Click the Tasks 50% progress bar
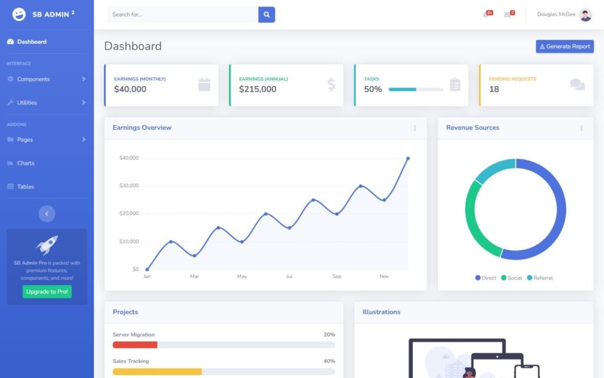 pyautogui.click(x=416, y=90)
